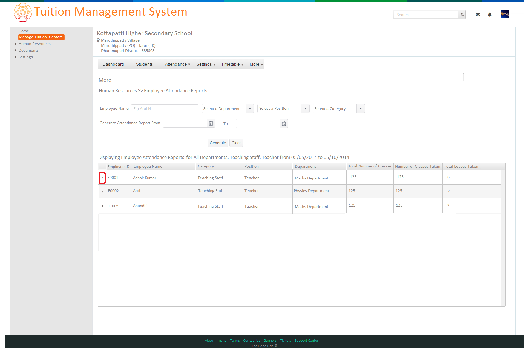Select Manage Tuition Centers

point(41,37)
